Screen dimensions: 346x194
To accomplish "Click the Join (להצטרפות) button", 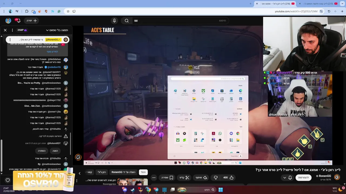I will click(x=304, y=178).
